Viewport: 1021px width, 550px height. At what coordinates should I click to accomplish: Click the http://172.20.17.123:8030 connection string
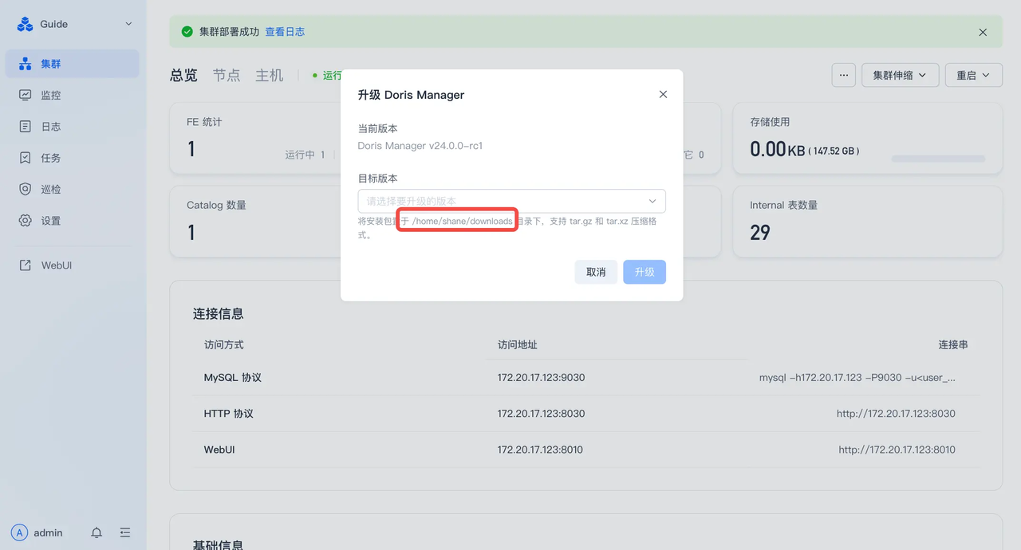click(896, 414)
